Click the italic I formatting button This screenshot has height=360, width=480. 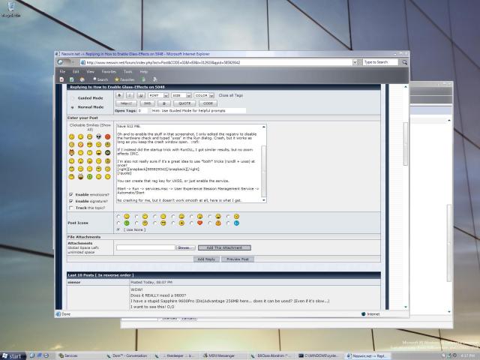(130, 95)
